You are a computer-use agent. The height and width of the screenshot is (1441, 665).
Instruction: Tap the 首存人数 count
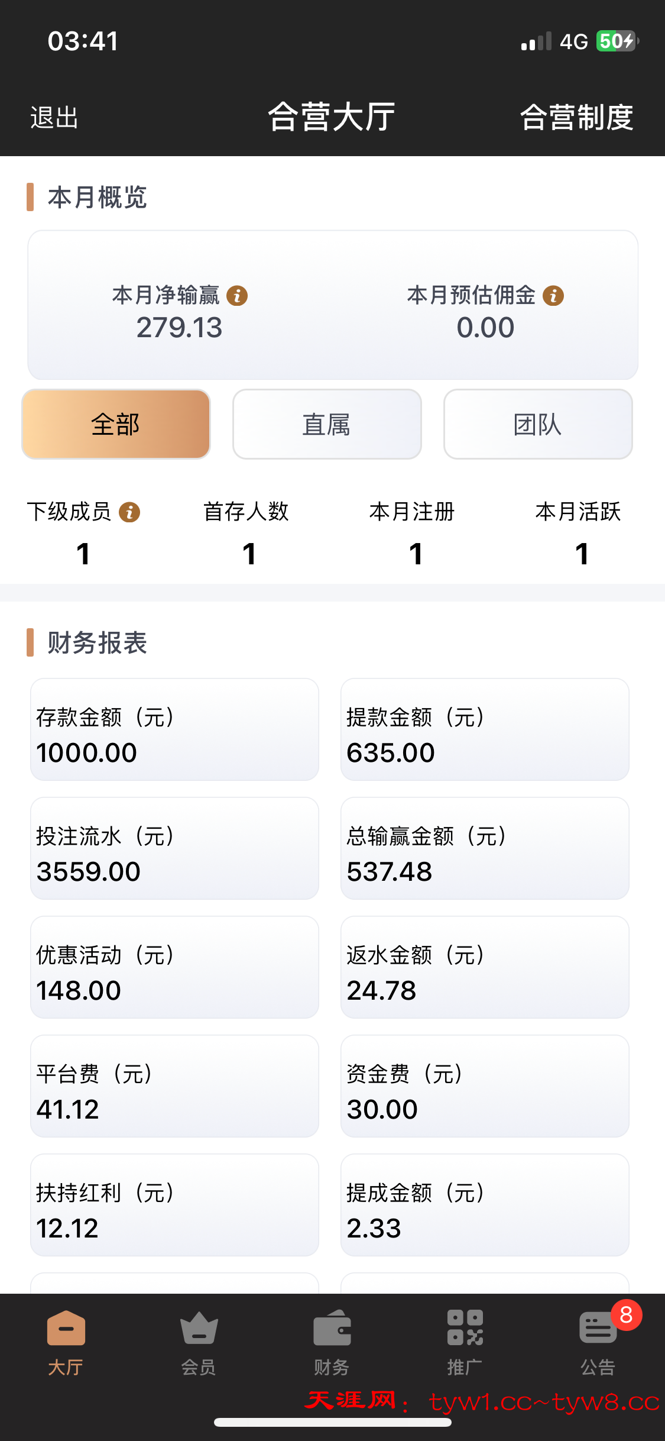coord(249,554)
